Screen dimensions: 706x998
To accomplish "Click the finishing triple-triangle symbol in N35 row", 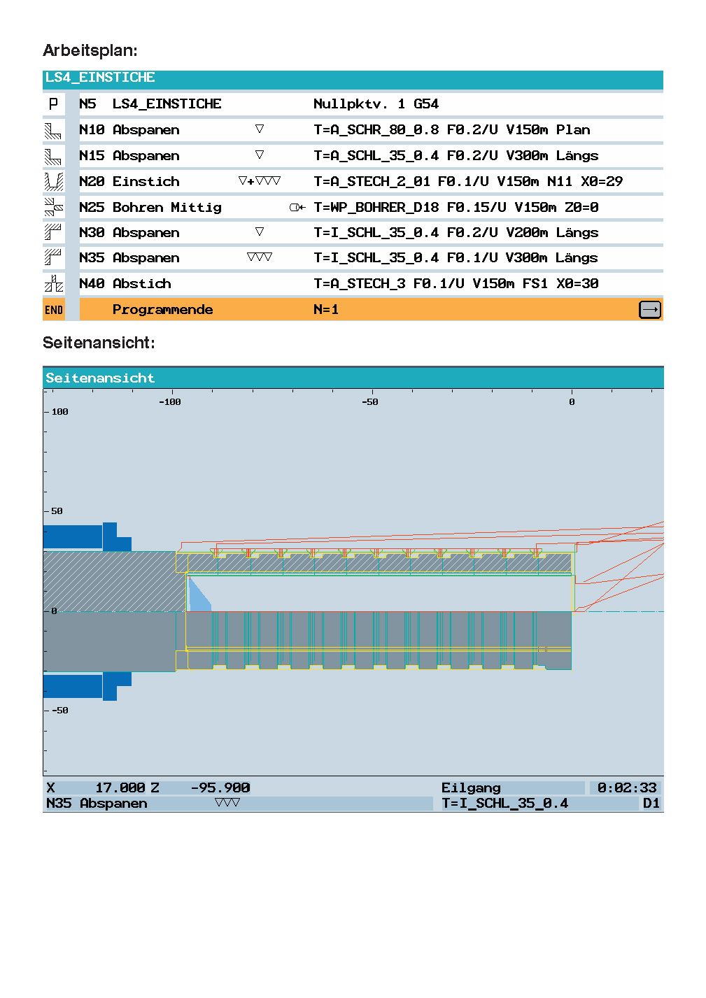I will pos(260,257).
